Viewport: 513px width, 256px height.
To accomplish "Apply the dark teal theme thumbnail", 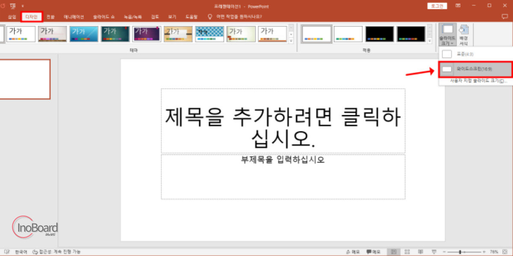I will click(x=115, y=34).
